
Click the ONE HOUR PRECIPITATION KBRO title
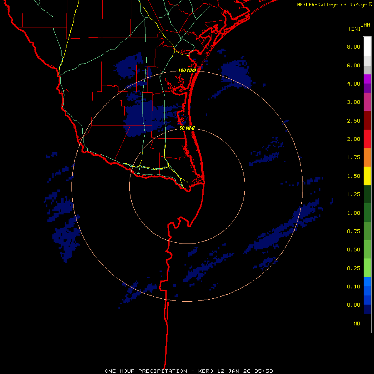pyautogui.click(x=189, y=371)
